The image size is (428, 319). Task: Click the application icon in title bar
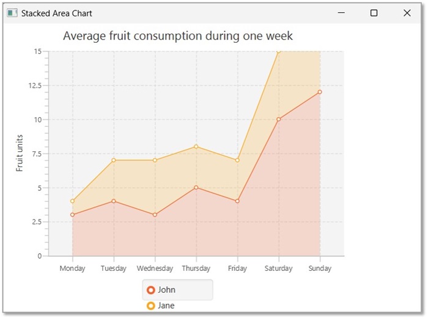12,13
